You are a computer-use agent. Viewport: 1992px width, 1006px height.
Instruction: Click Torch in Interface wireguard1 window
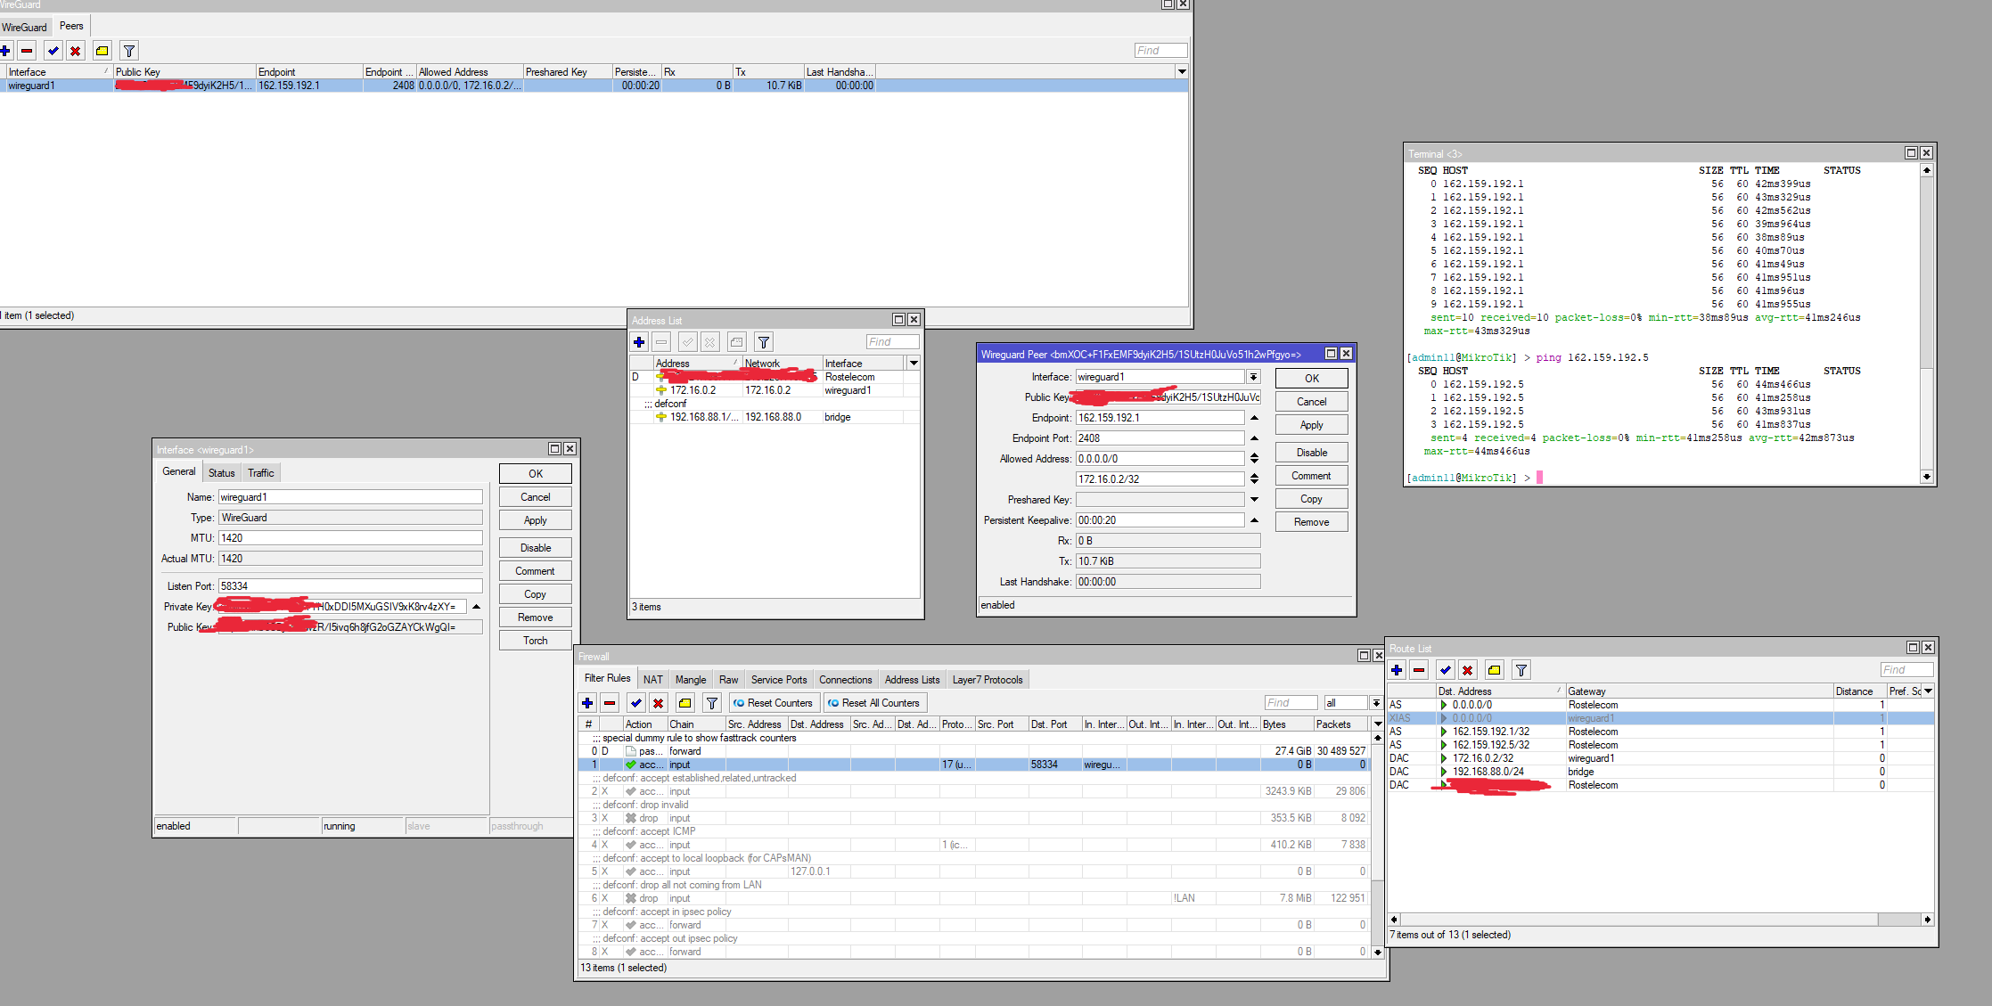pos(535,641)
